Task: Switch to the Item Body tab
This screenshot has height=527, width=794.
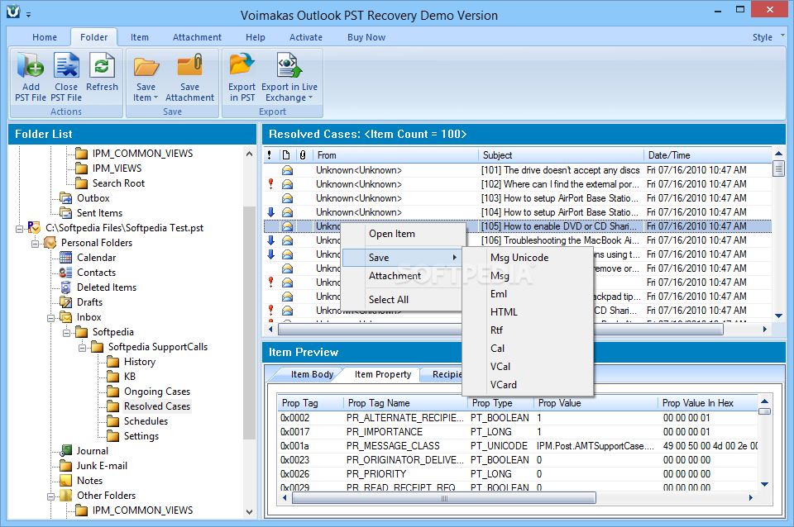Action: pyautogui.click(x=312, y=374)
